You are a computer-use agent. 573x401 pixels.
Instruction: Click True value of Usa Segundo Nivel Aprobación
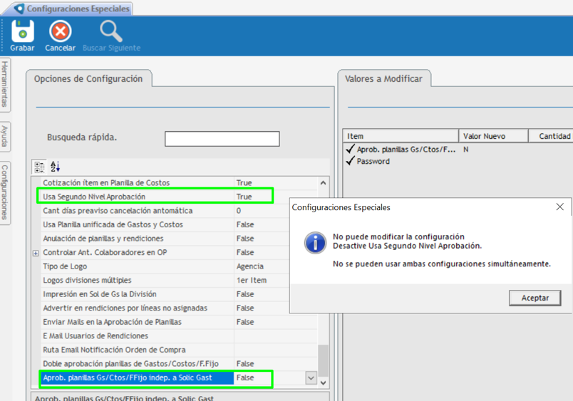(244, 197)
